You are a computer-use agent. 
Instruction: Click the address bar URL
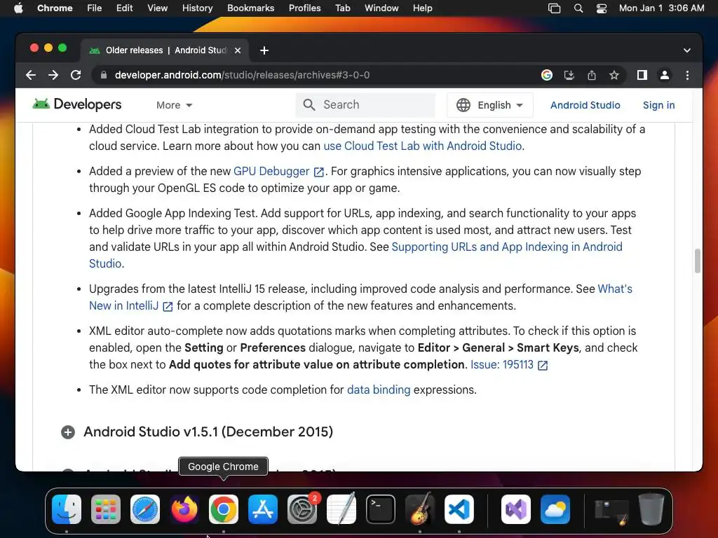tap(242, 75)
